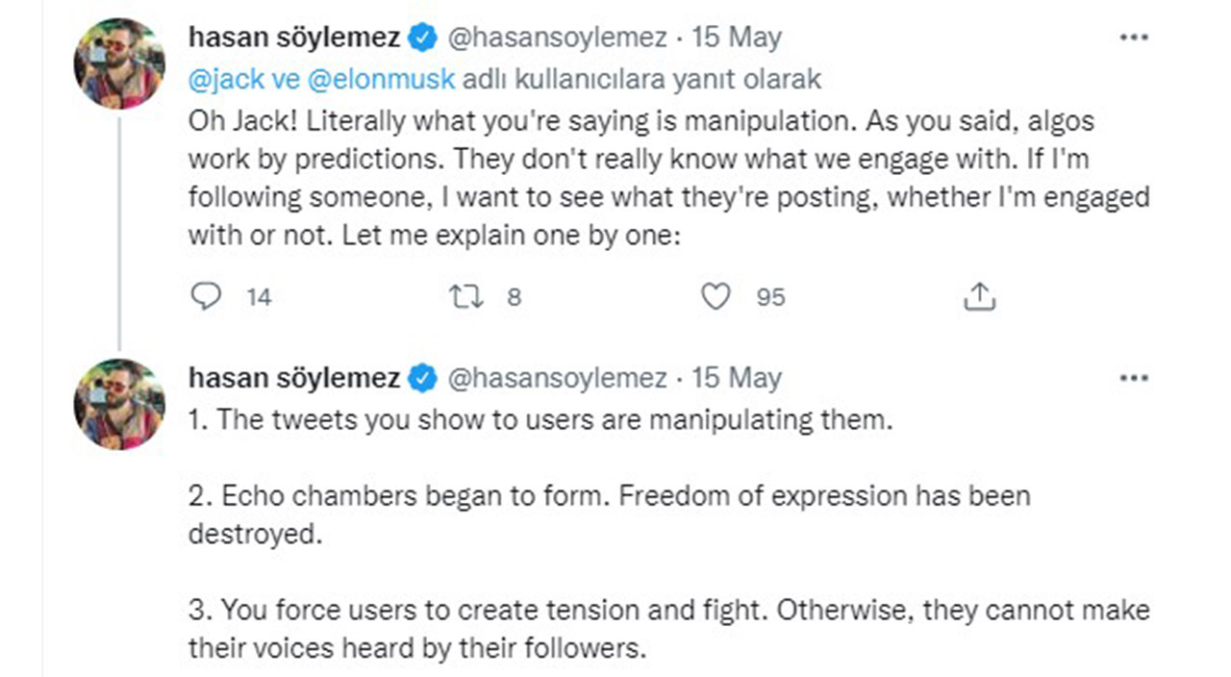Like the first tweet with heart icon
Viewport: 1231px width, 677px height.
click(715, 297)
